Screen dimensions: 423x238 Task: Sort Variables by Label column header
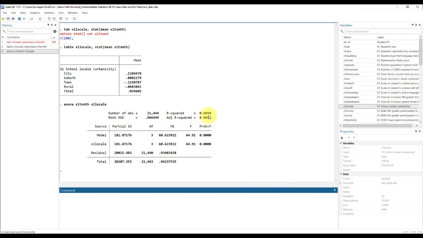pyautogui.click(x=398, y=37)
